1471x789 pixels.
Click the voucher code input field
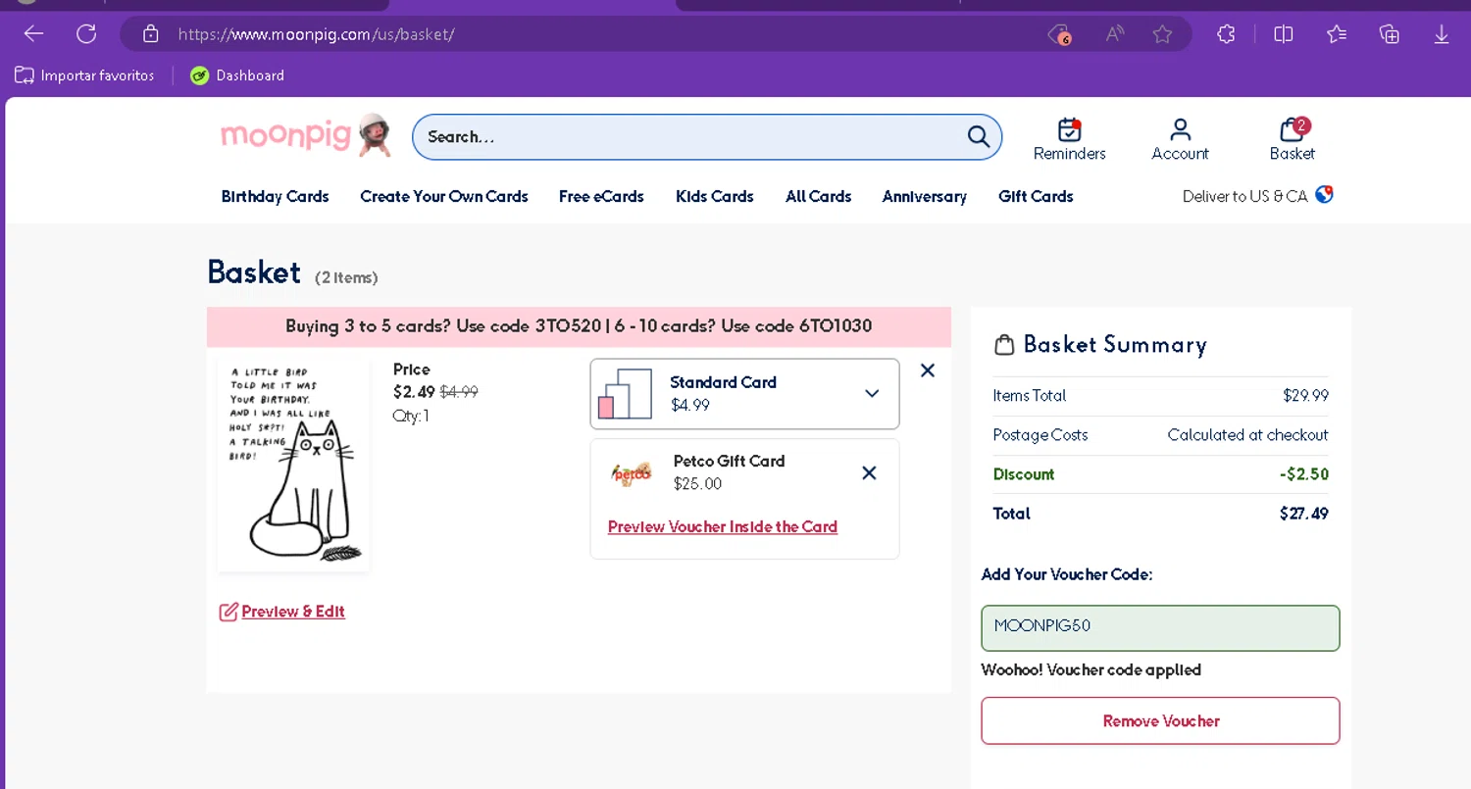click(x=1160, y=627)
